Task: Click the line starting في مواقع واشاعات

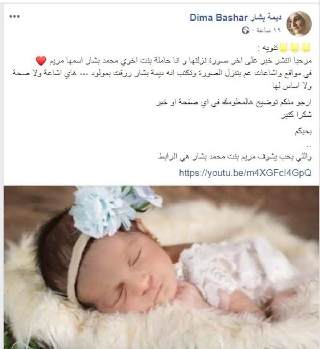Action: point(162,74)
